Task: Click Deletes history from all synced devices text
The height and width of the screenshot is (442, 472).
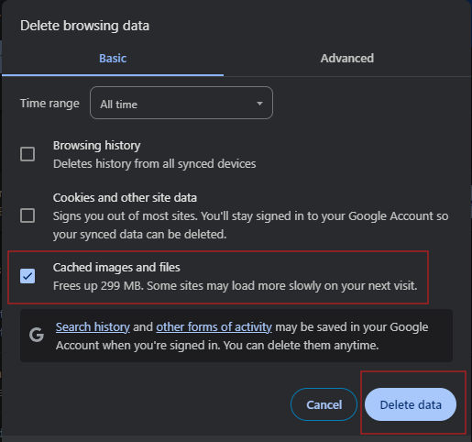Action: tap(155, 164)
